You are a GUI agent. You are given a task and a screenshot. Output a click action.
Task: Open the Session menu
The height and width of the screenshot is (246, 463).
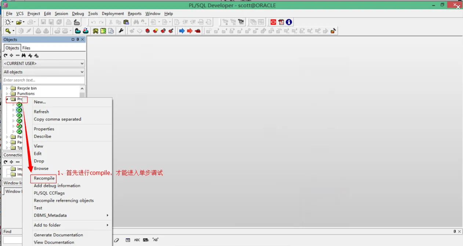61,14
